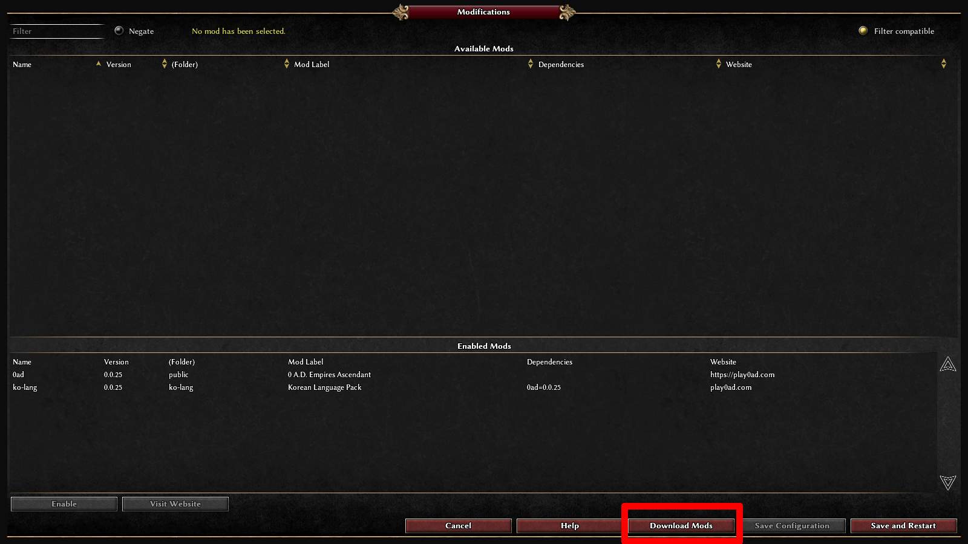The image size is (968, 544).
Task: Open the Download Mods dialog
Action: coord(681,526)
